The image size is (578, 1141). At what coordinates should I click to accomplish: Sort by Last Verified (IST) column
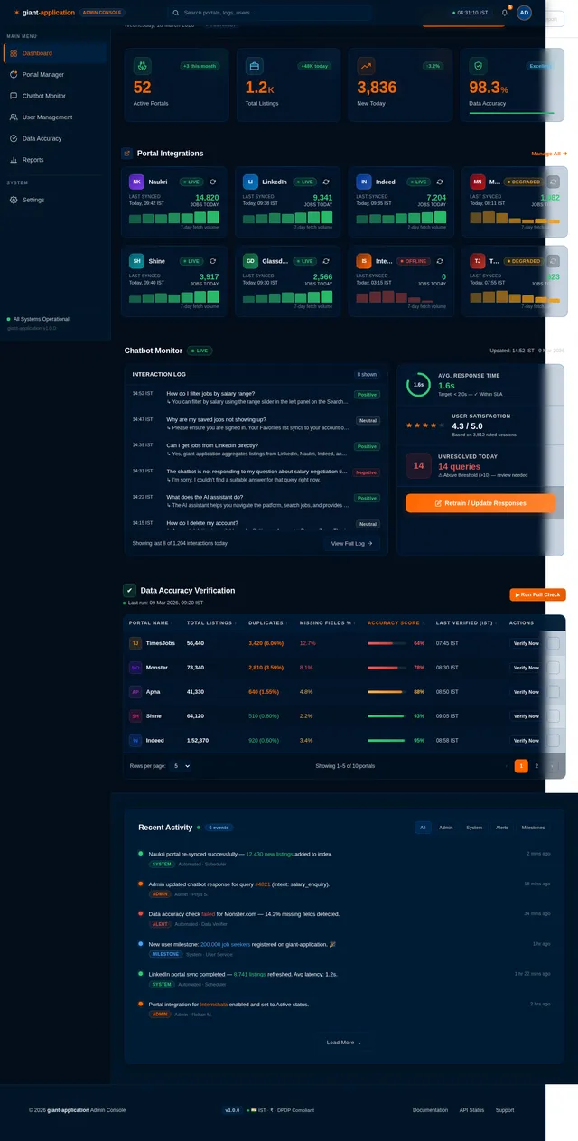[465, 622]
